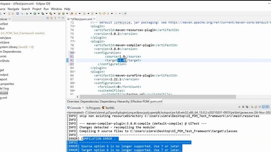Switch to the Overview tab

point(73,101)
